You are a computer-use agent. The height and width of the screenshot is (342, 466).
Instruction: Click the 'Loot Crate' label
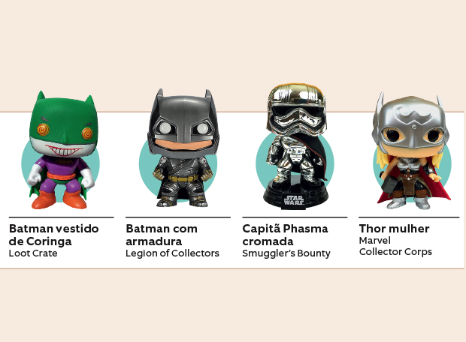point(33,253)
